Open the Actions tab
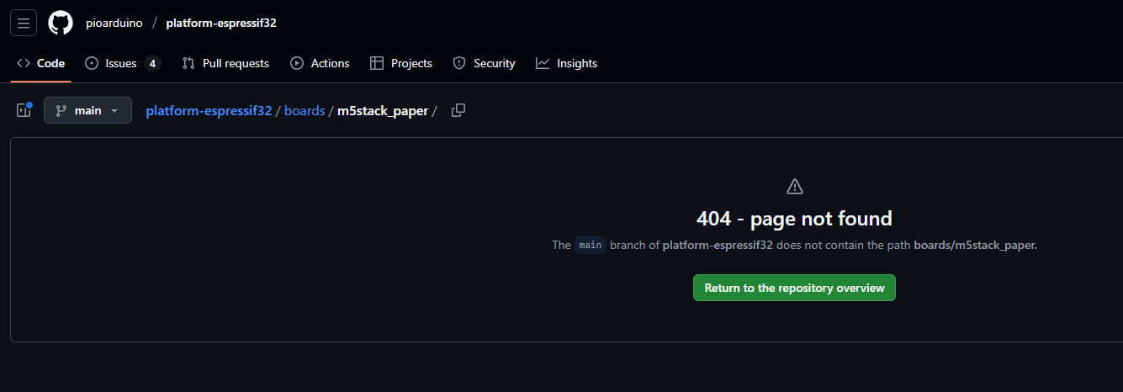1123x392 pixels. pos(320,63)
